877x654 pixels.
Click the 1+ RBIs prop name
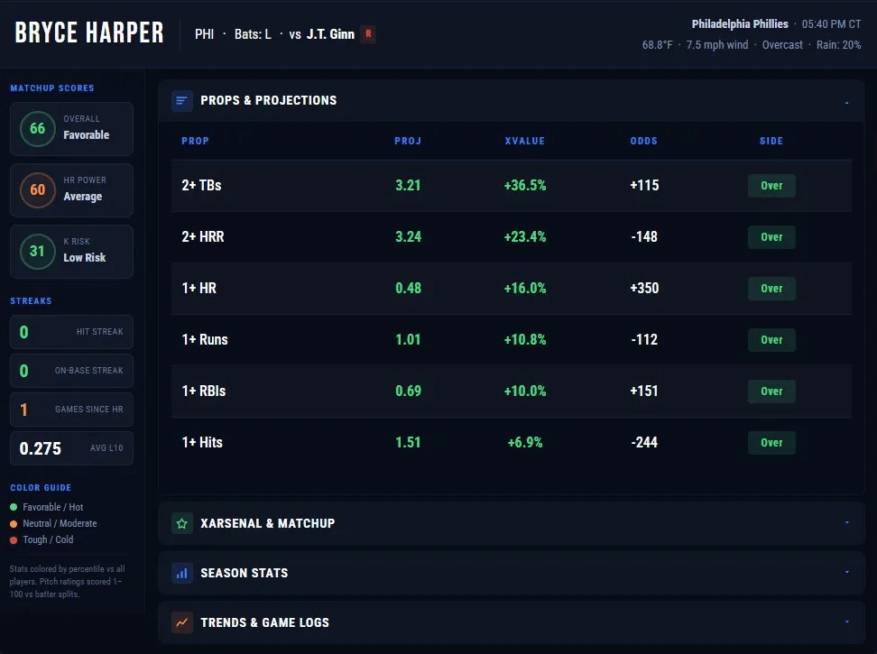204,391
